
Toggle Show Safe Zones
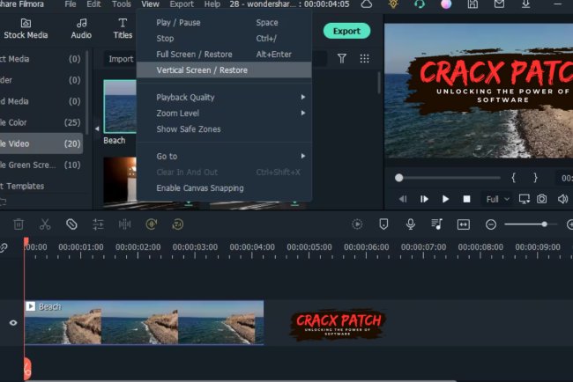click(224, 129)
